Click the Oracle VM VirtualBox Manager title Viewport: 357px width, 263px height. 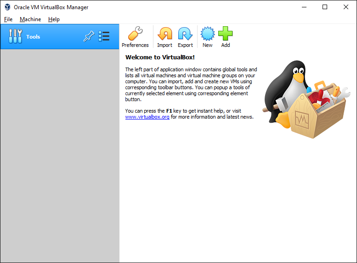click(x=51, y=7)
